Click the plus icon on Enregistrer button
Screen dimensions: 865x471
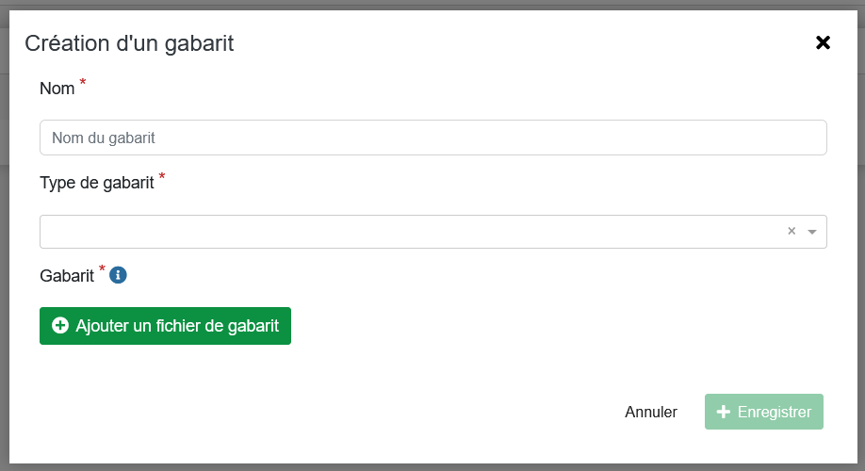tap(724, 412)
